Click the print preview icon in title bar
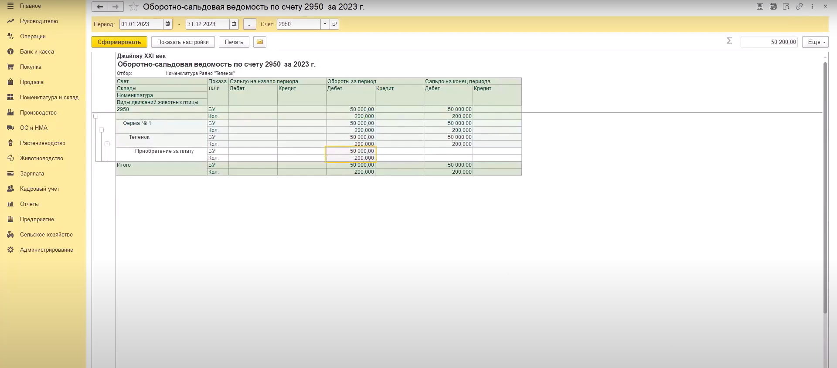 [786, 7]
